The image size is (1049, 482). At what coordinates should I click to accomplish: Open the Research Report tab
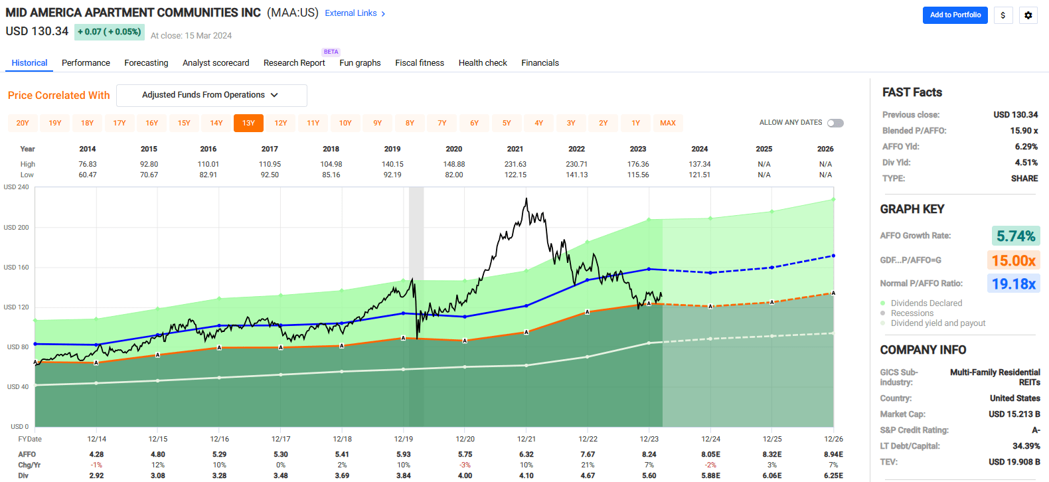tap(294, 63)
